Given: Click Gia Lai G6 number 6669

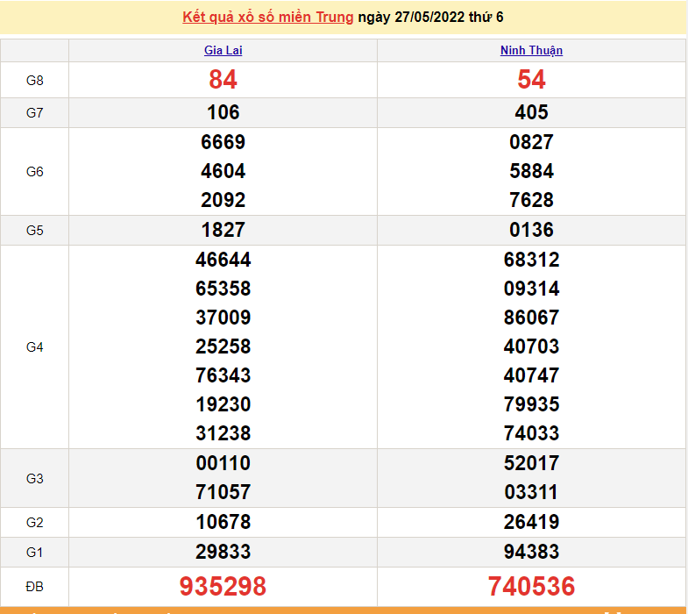Looking at the screenshot, I should click(x=223, y=142).
